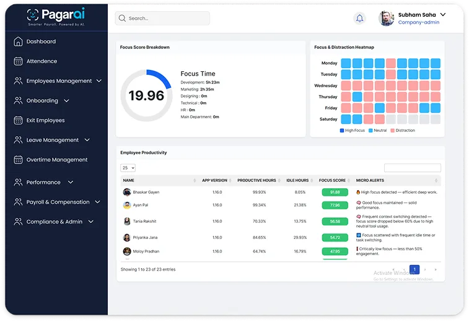469x322 pixels.
Task: Click the table filter search field
Action: point(412,168)
